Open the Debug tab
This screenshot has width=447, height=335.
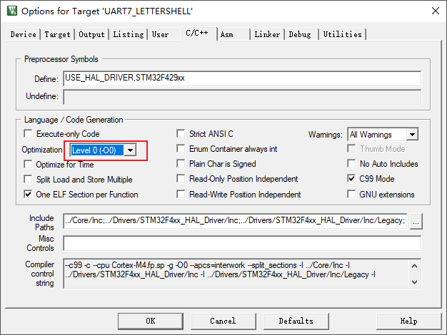300,34
